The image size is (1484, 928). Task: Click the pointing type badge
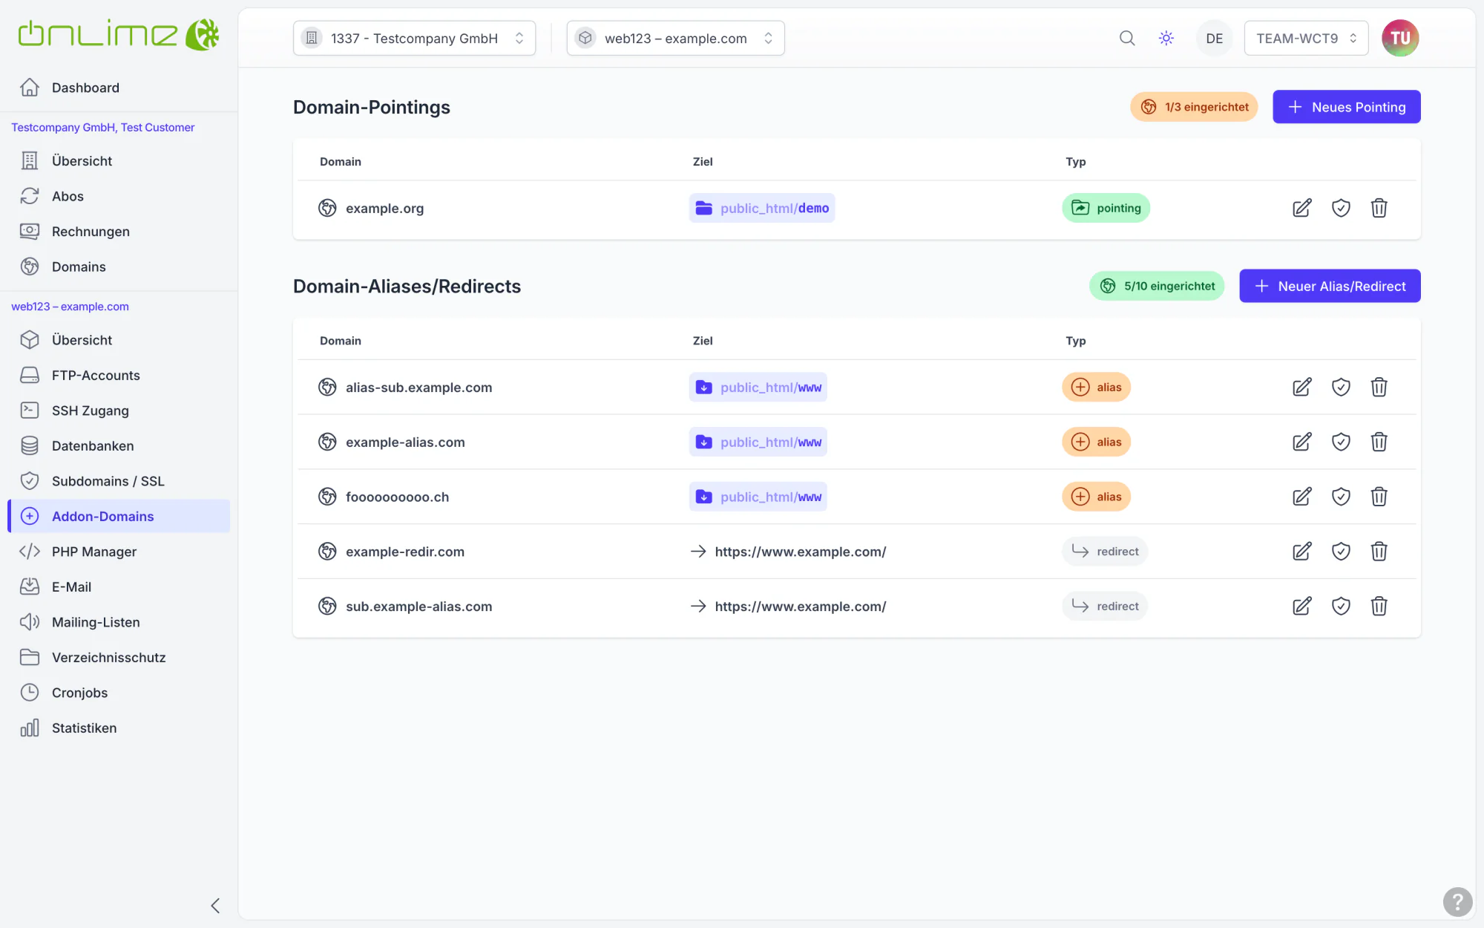pos(1106,209)
